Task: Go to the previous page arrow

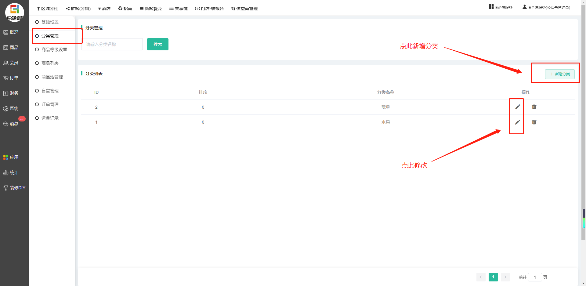Action: (x=481, y=277)
